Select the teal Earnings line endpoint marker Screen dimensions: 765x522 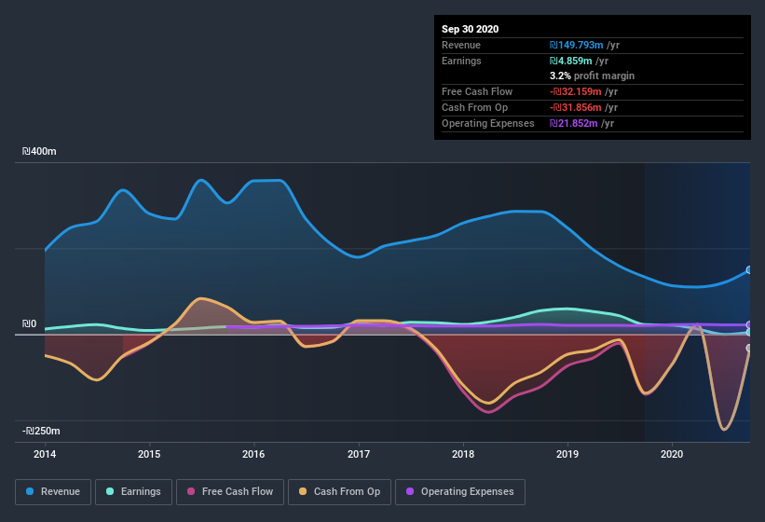[x=749, y=332]
